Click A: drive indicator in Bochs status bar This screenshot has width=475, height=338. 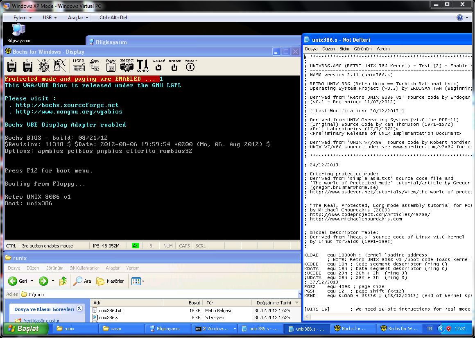coord(135,246)
